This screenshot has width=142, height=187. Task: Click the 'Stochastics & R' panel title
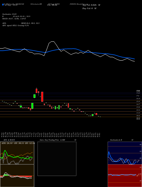[116, 140]
